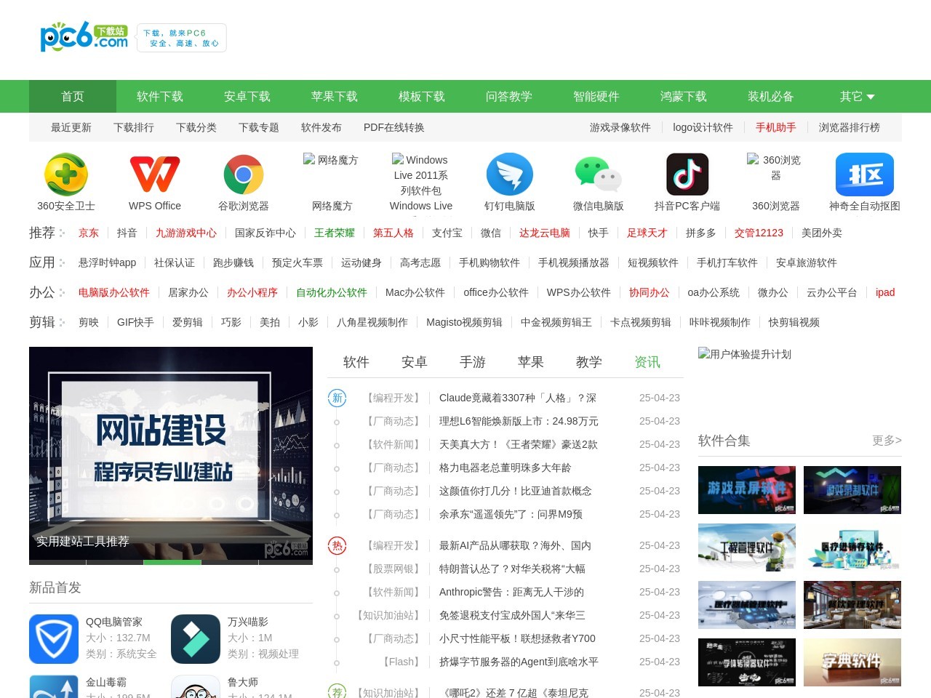Click the 【Flash】 news category tag
The height and width of the screenshot is (698, 931).
pos(401,662)
